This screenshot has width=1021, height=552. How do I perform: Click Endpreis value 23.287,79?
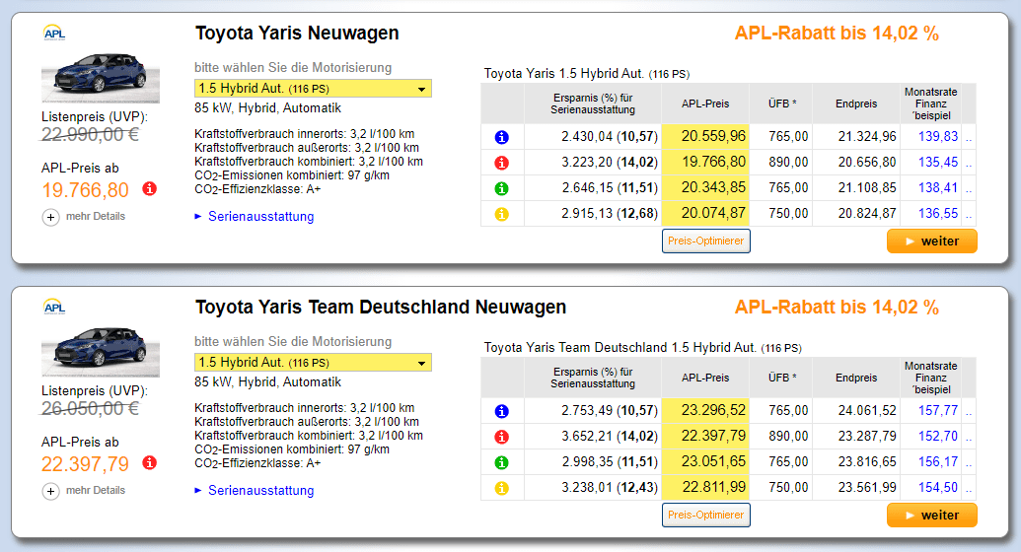(x=867, y=436)
